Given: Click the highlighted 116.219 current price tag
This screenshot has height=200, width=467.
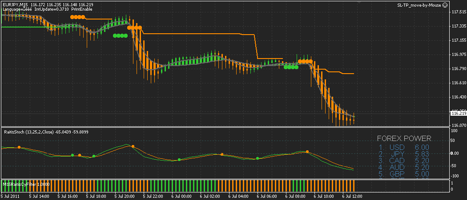Looking at the screenshot, I should 459,113.
